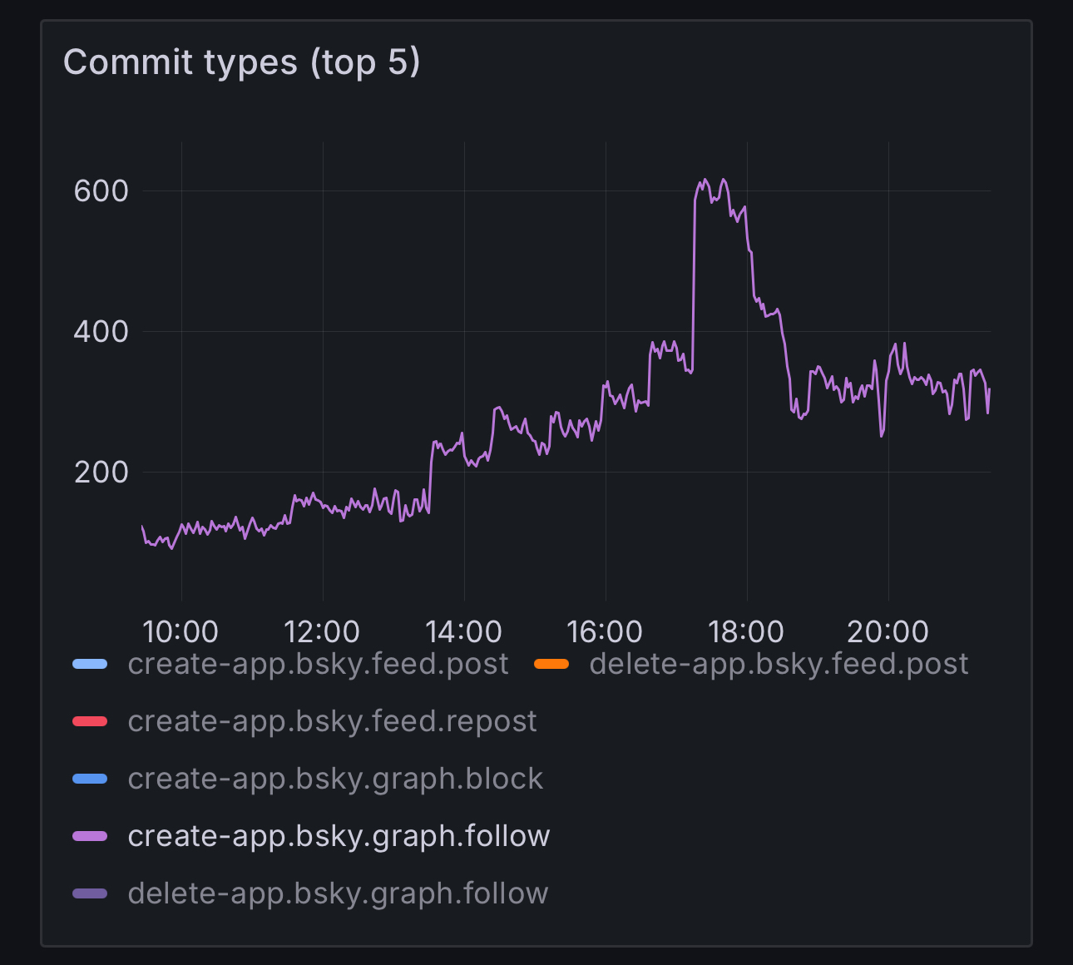Click the 200 value on the y-axis
1073x965 pixels.
click(x=101, y=473)
